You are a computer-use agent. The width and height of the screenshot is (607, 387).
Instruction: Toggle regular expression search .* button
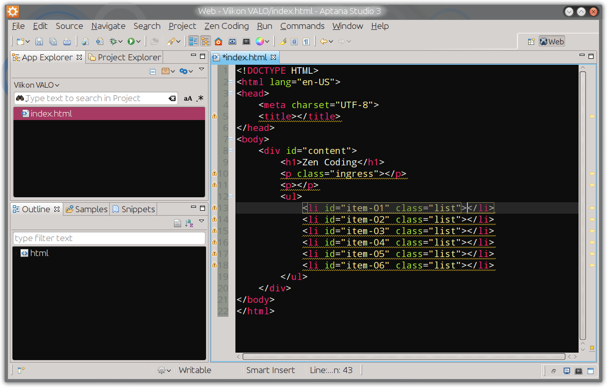click(x=200, y=99)
